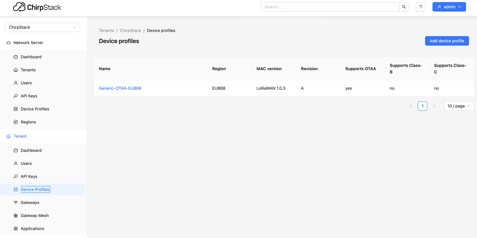The image size is (477, 238).
Task: Click the ChirpStack breadcrumb link
Action: click(130, 31)
